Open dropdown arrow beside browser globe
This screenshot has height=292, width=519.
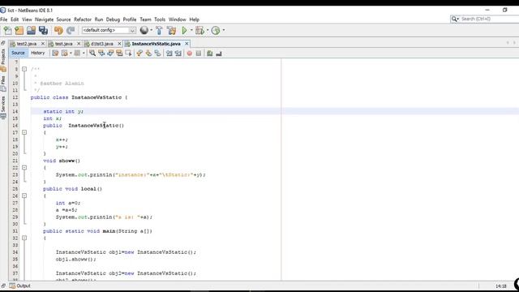click(x=152, y=30)
